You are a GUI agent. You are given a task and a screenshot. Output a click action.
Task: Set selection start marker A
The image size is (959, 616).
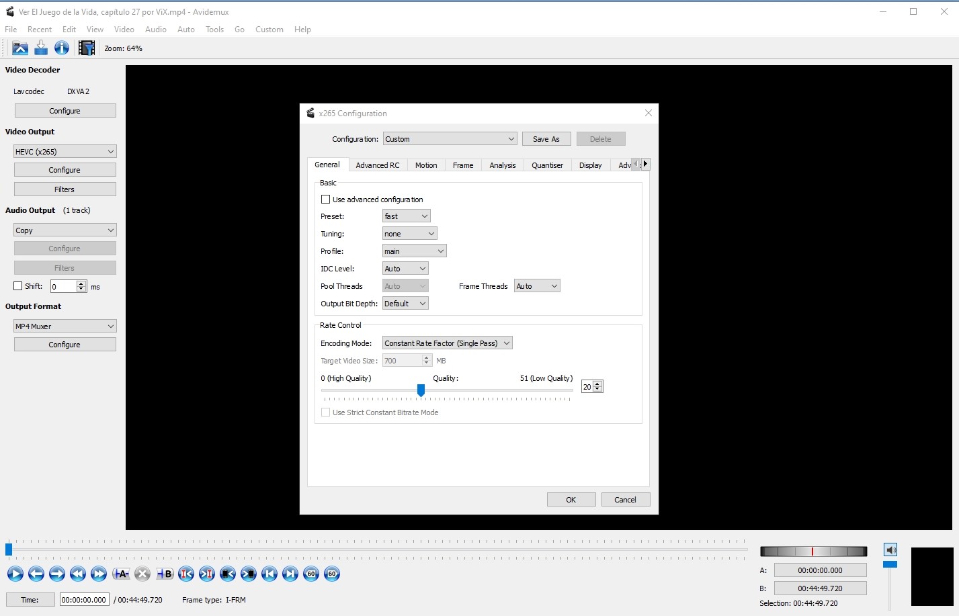121,574
